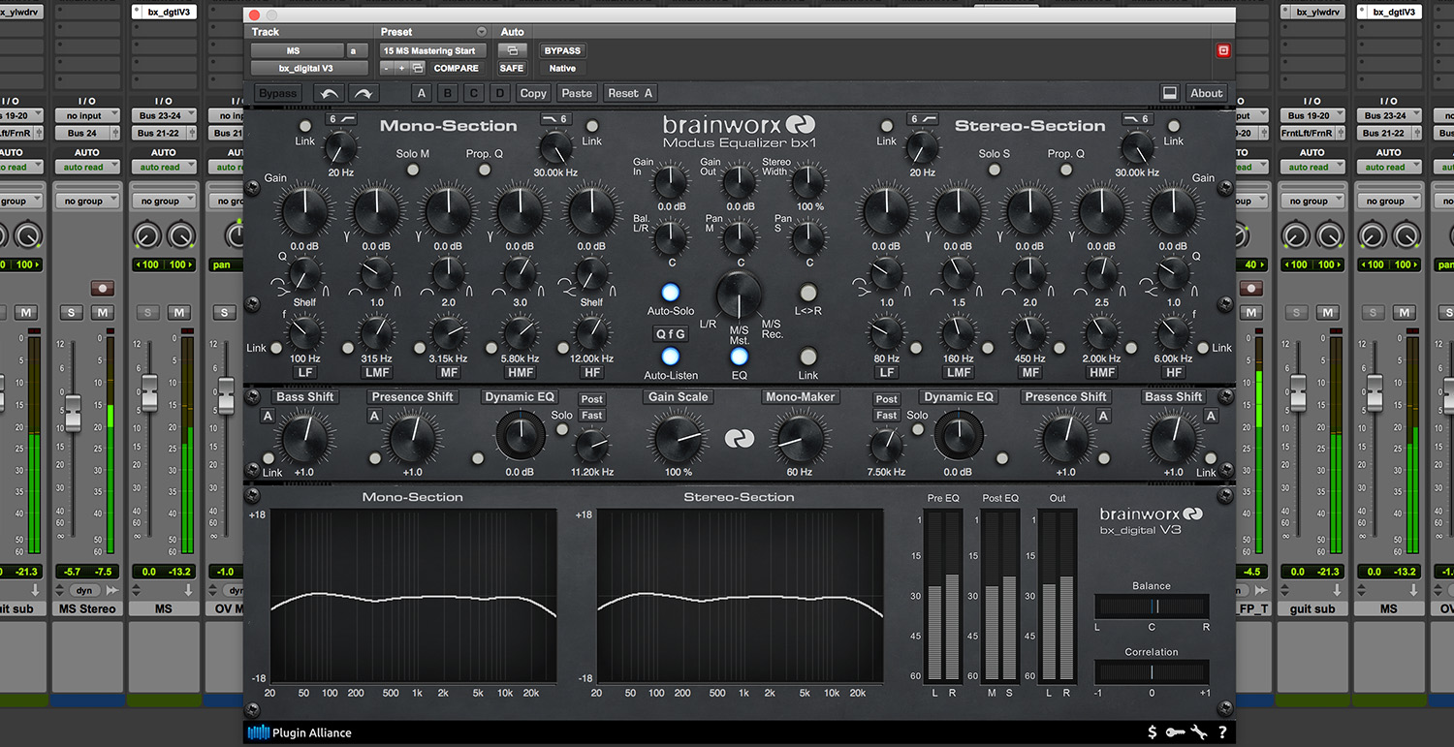Screen dimensions: 1454x747
Task: Select the Stereo-Section low-pass 6 slope icon
Action: tap(1137, 119)
